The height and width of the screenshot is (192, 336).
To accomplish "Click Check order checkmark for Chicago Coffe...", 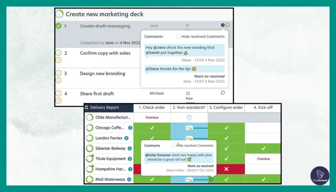I will click(152, 128).
